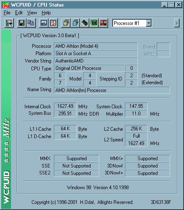Screen dimensions: 184x210
Task: Click the Processor field AMD Athlon (Model 4)
Action: click(x=96, y=46)
